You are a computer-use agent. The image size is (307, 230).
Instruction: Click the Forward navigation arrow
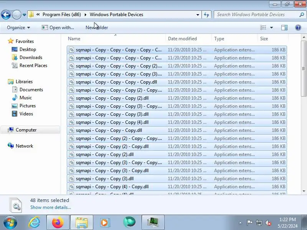pyautogui.click(x=17, y=15)
